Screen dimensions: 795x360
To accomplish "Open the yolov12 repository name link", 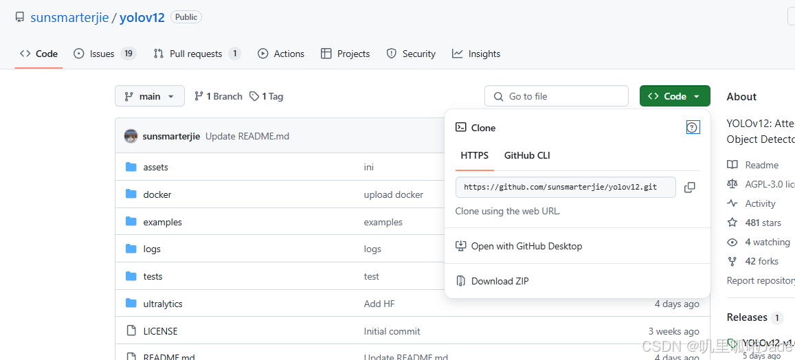I will tap(142, 17).
